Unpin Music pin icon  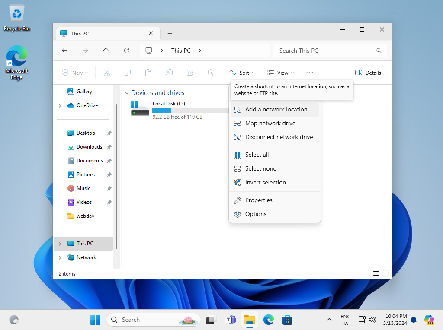pyautogui.click(x=109, y=188)
